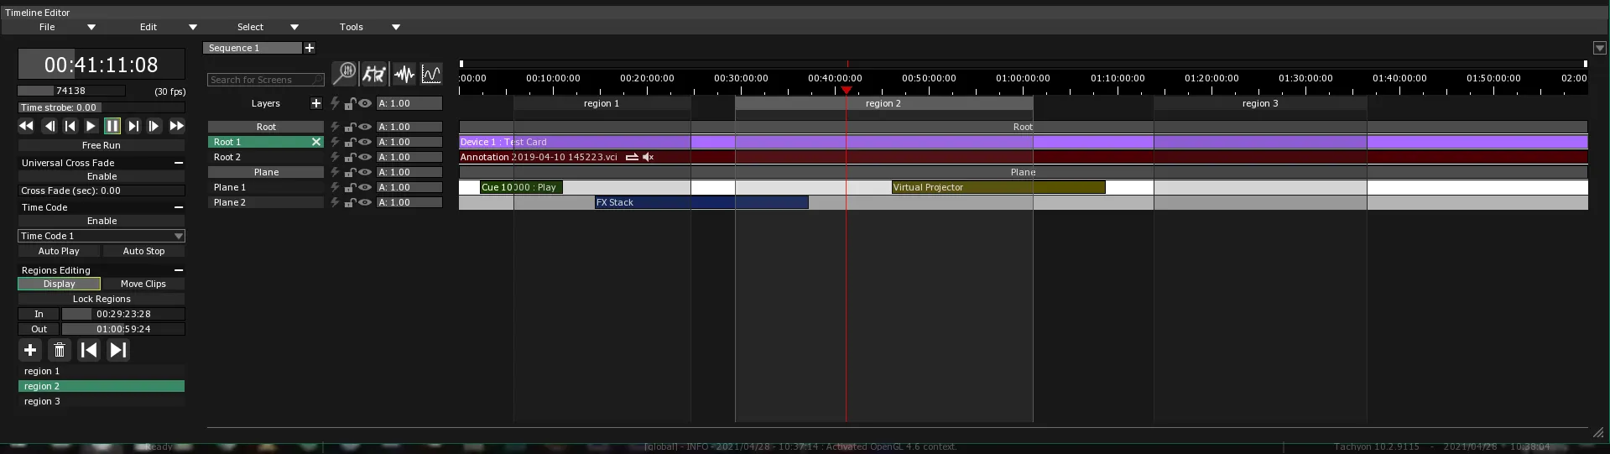Open the Tools menu
The height and width of the screenshot is (454, 1610).
(352, 27)
